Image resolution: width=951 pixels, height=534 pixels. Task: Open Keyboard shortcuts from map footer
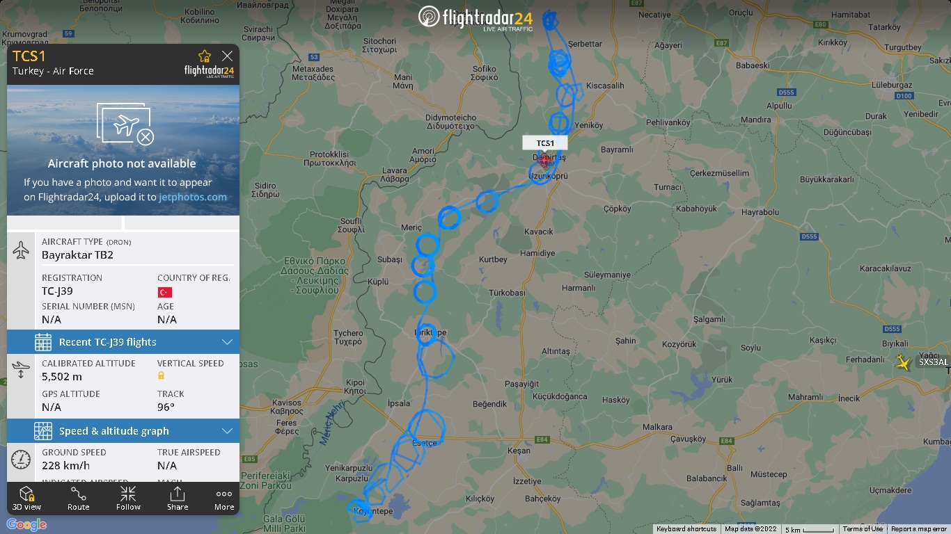[686, 529]
